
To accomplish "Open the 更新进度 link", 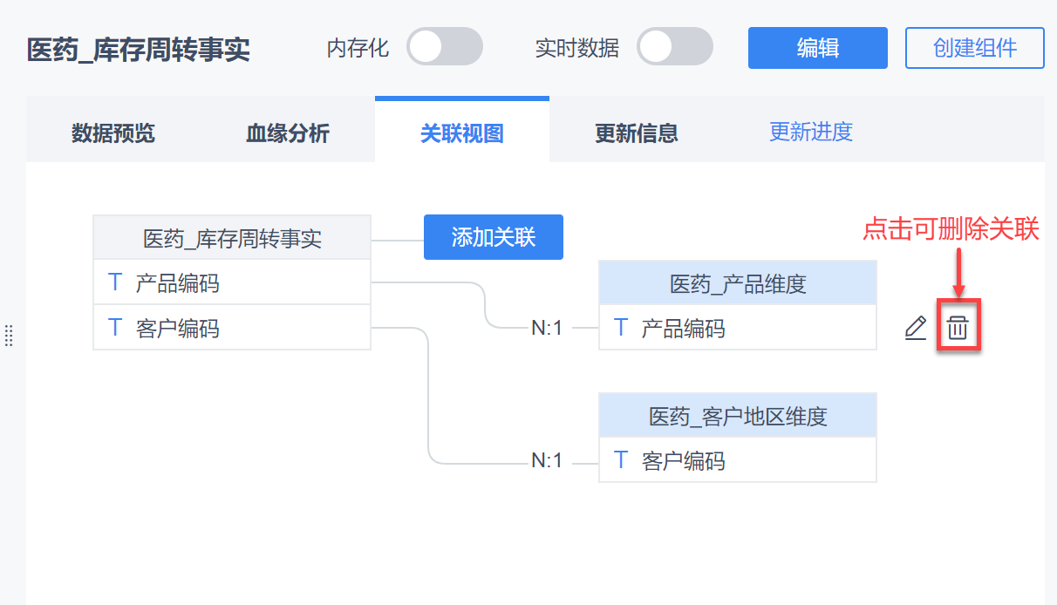I will click(x=811, y=132).
